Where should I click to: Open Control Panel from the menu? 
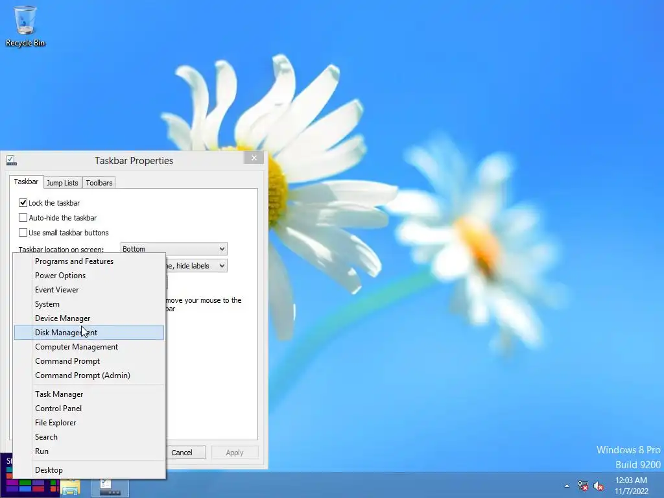tap(89, 409)
